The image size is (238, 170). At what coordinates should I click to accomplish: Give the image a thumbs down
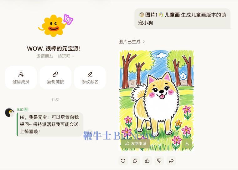[159, 161]
